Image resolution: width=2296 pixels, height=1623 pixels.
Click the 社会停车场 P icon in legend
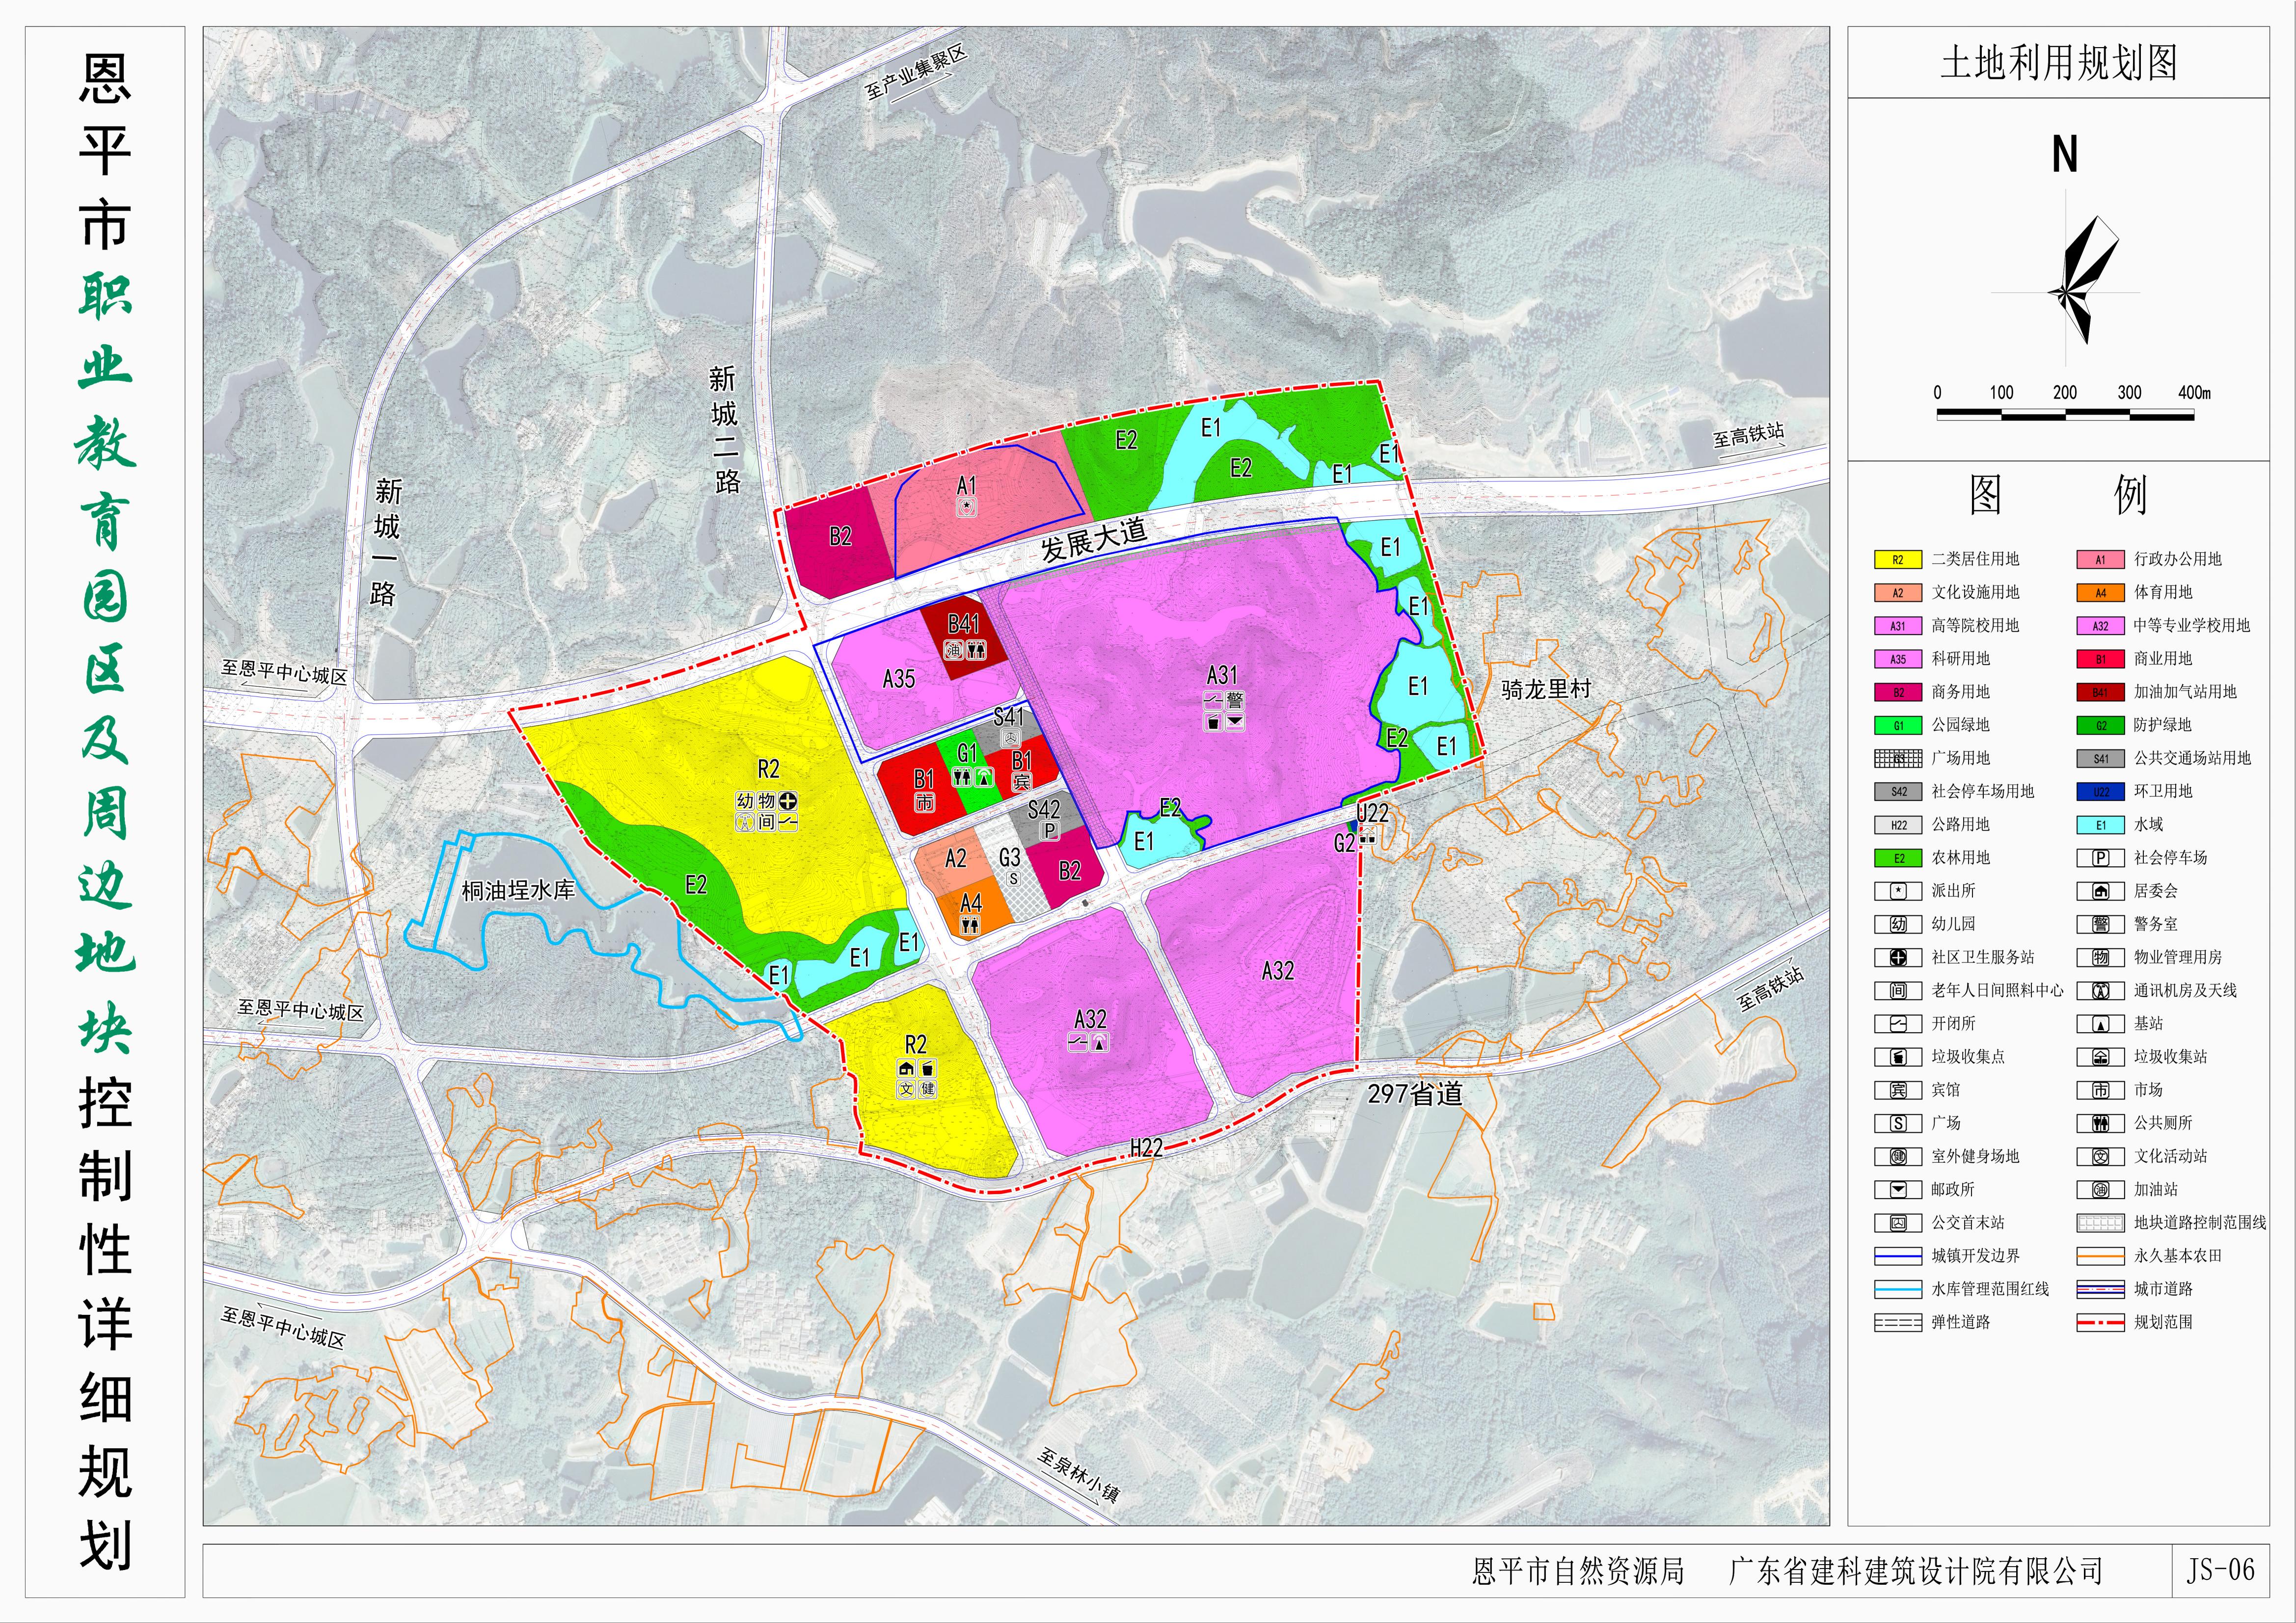click(x=2100, y=858)
